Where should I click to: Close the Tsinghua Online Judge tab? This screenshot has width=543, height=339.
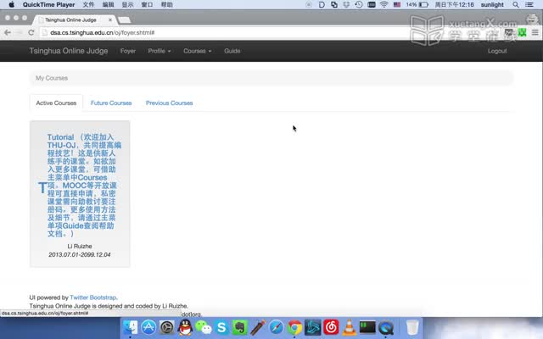click(x=110, y=19)
